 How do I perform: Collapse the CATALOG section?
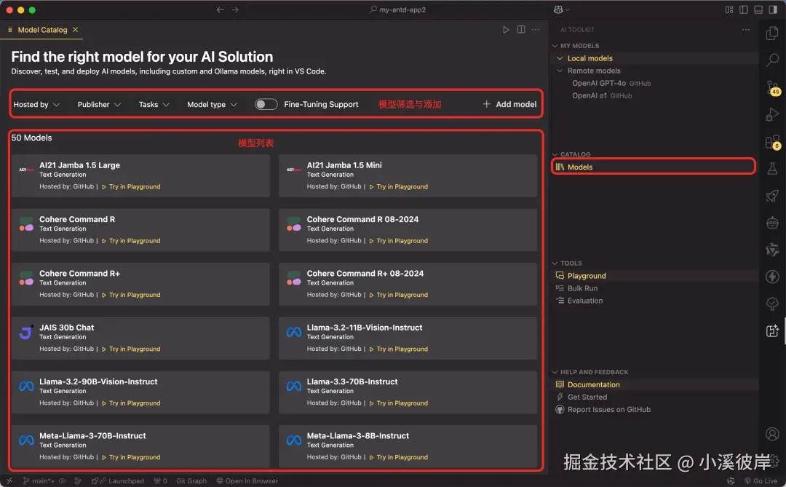pos(555,154)
